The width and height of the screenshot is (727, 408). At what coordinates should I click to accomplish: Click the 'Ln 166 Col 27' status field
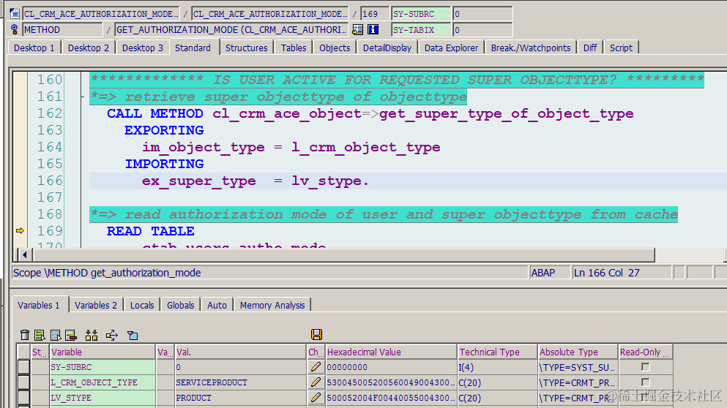(622, 273)
